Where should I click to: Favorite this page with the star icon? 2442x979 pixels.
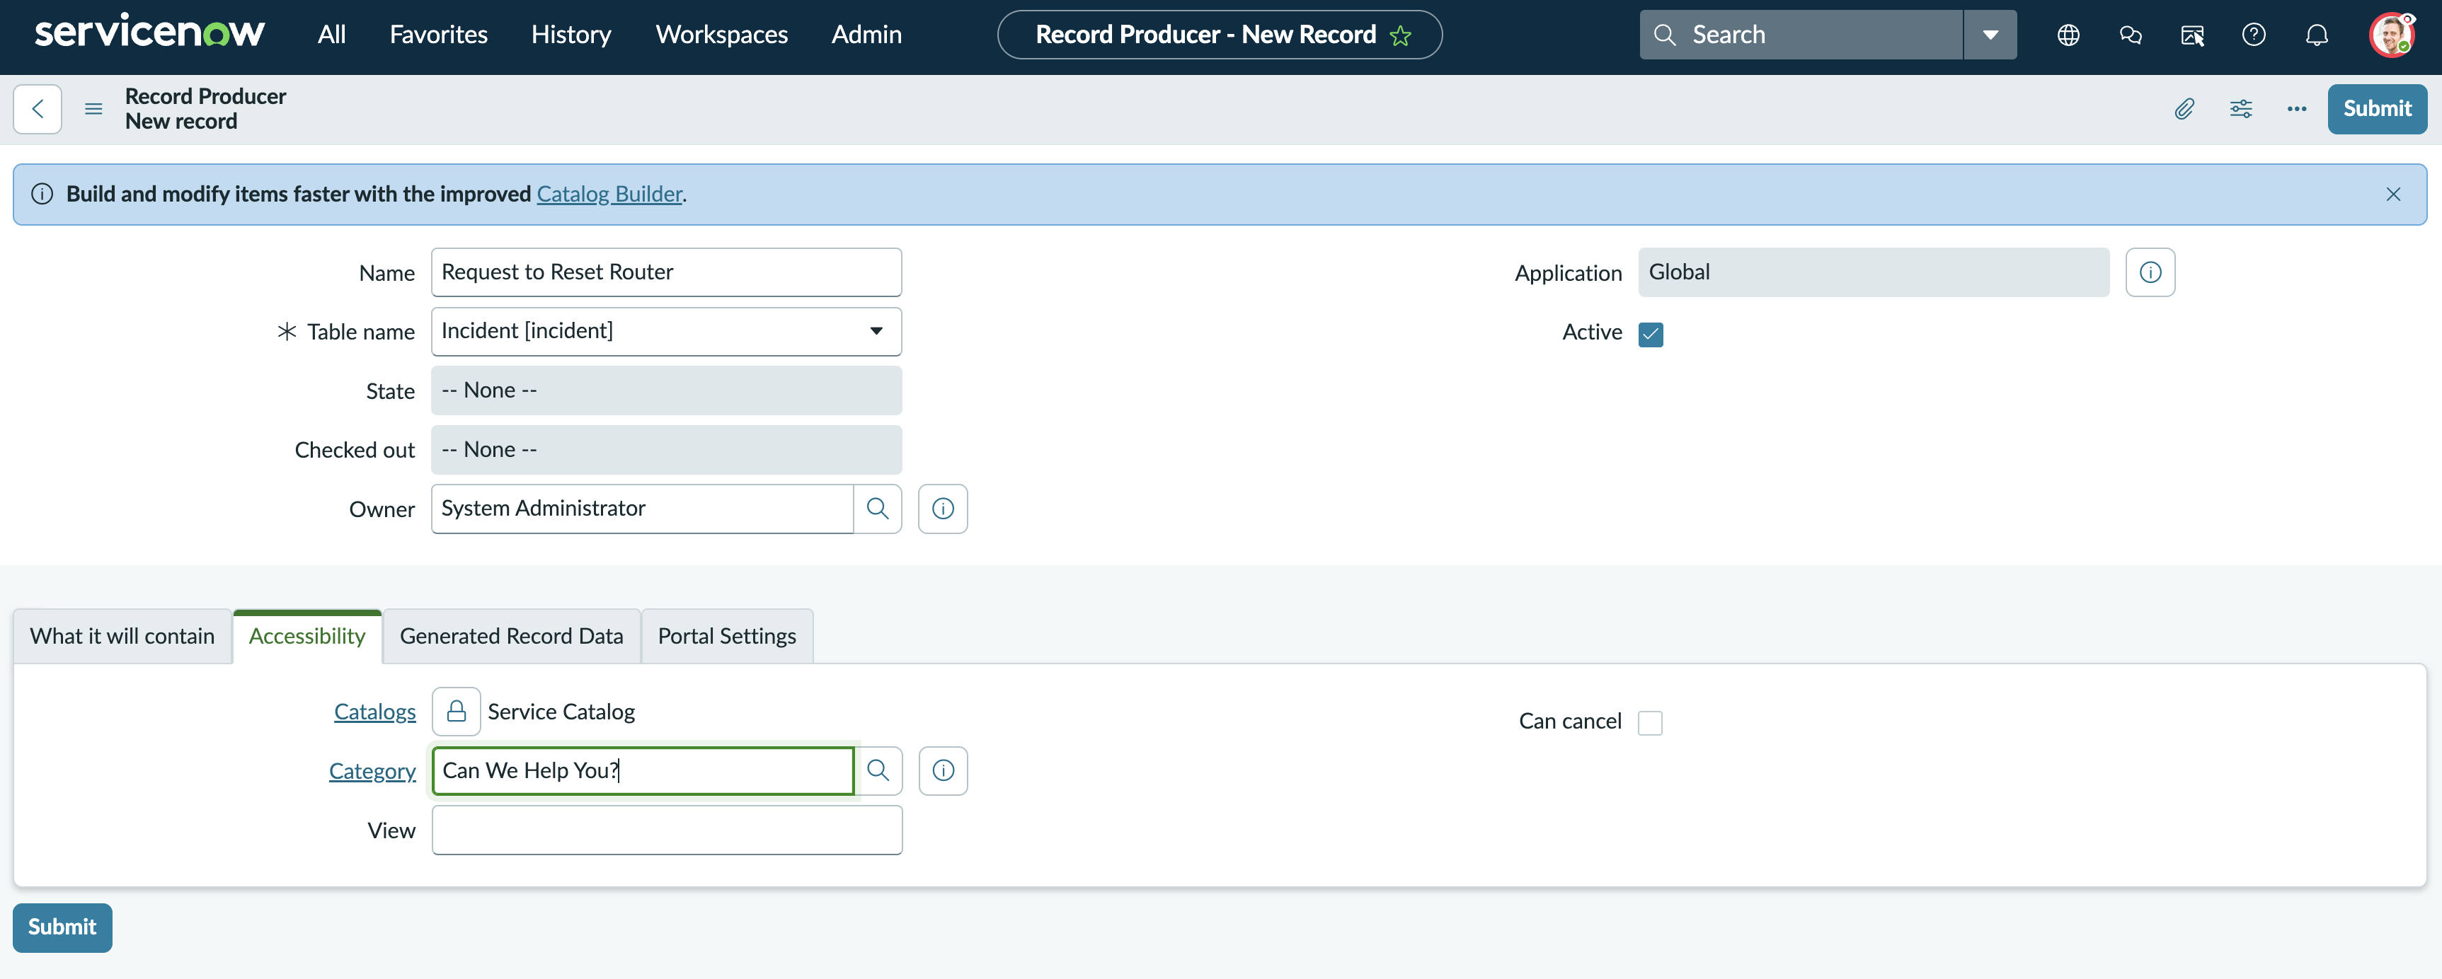coord(1400,35)
